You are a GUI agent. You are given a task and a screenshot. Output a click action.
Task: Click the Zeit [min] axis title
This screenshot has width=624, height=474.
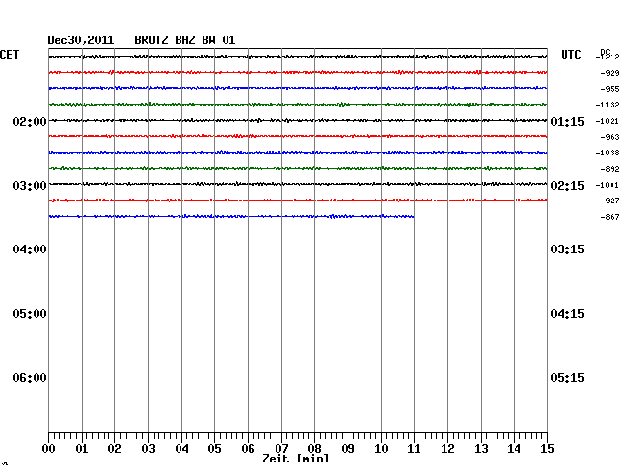pyautogui.click(x=296, y=460)
